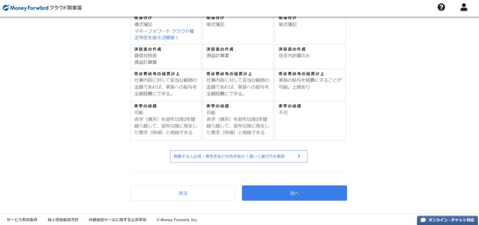Select the card showing 収支内訳書のみ
Image resolution: width=479 pixels, height=225 pixels.
[310, 56]
